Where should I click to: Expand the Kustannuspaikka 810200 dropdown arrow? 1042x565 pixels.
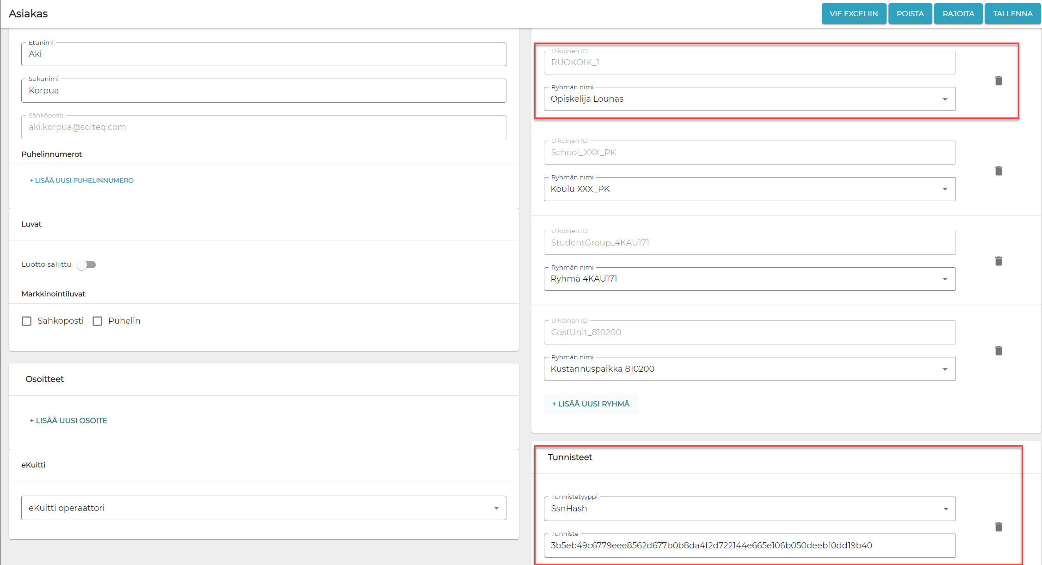click(945, 369)
